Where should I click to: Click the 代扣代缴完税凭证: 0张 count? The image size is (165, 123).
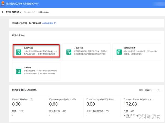click(x=98, y=111)
